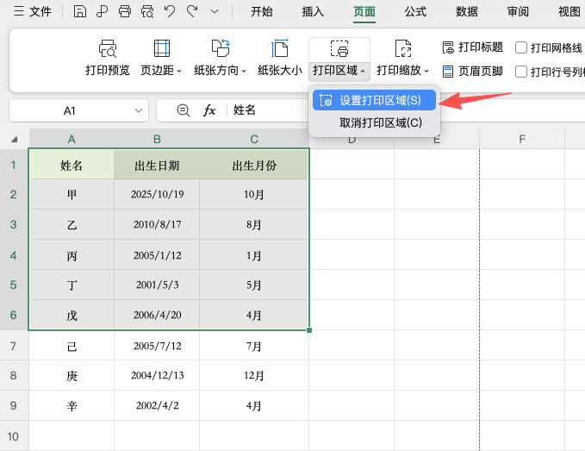The height and width of the screenshot is (451, 585).
Task: Switch to the 公式 tab
Action: point(415,11)
